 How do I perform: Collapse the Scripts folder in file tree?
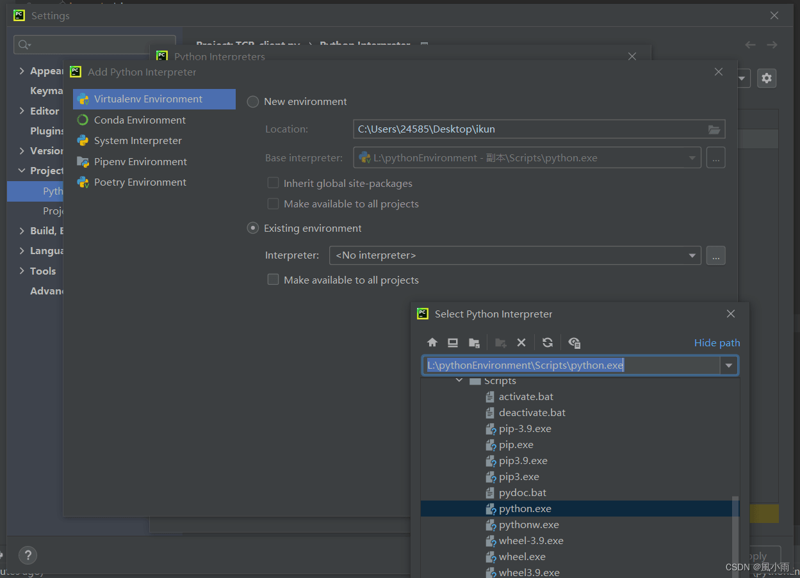(459, 381)
